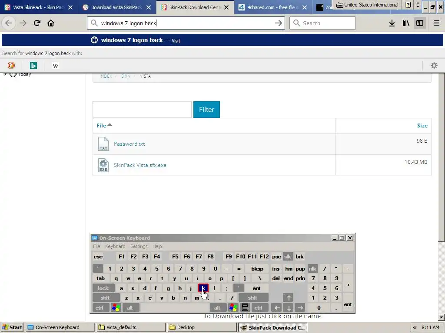Click the right Windows logo key on keyboard
445x333 pixels.
point(233,307)
